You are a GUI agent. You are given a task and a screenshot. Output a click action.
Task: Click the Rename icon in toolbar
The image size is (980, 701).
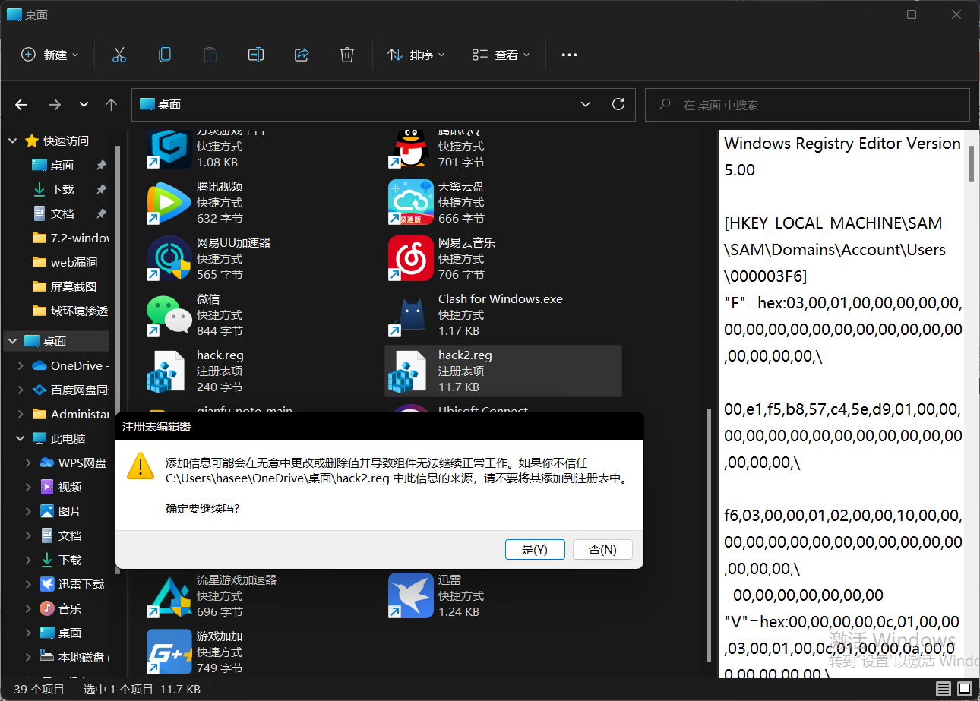256,55
